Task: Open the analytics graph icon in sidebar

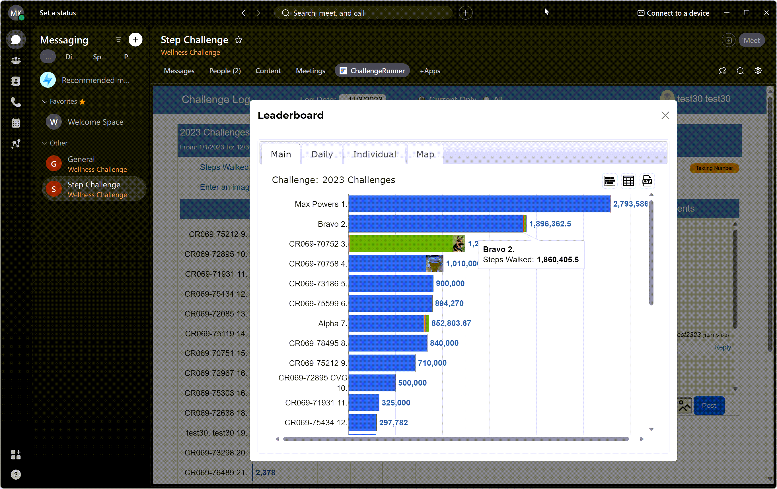Action: pos(15,144)
